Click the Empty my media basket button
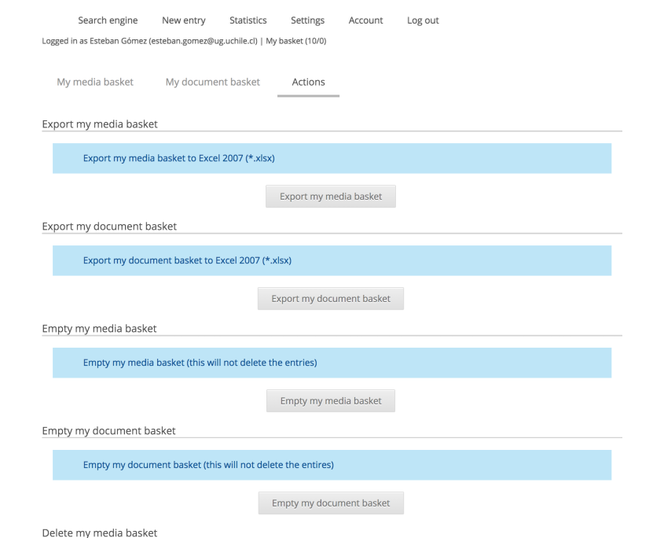Image resolution: width=664 pixels, height=538 pixels. [x=331, y=400]
